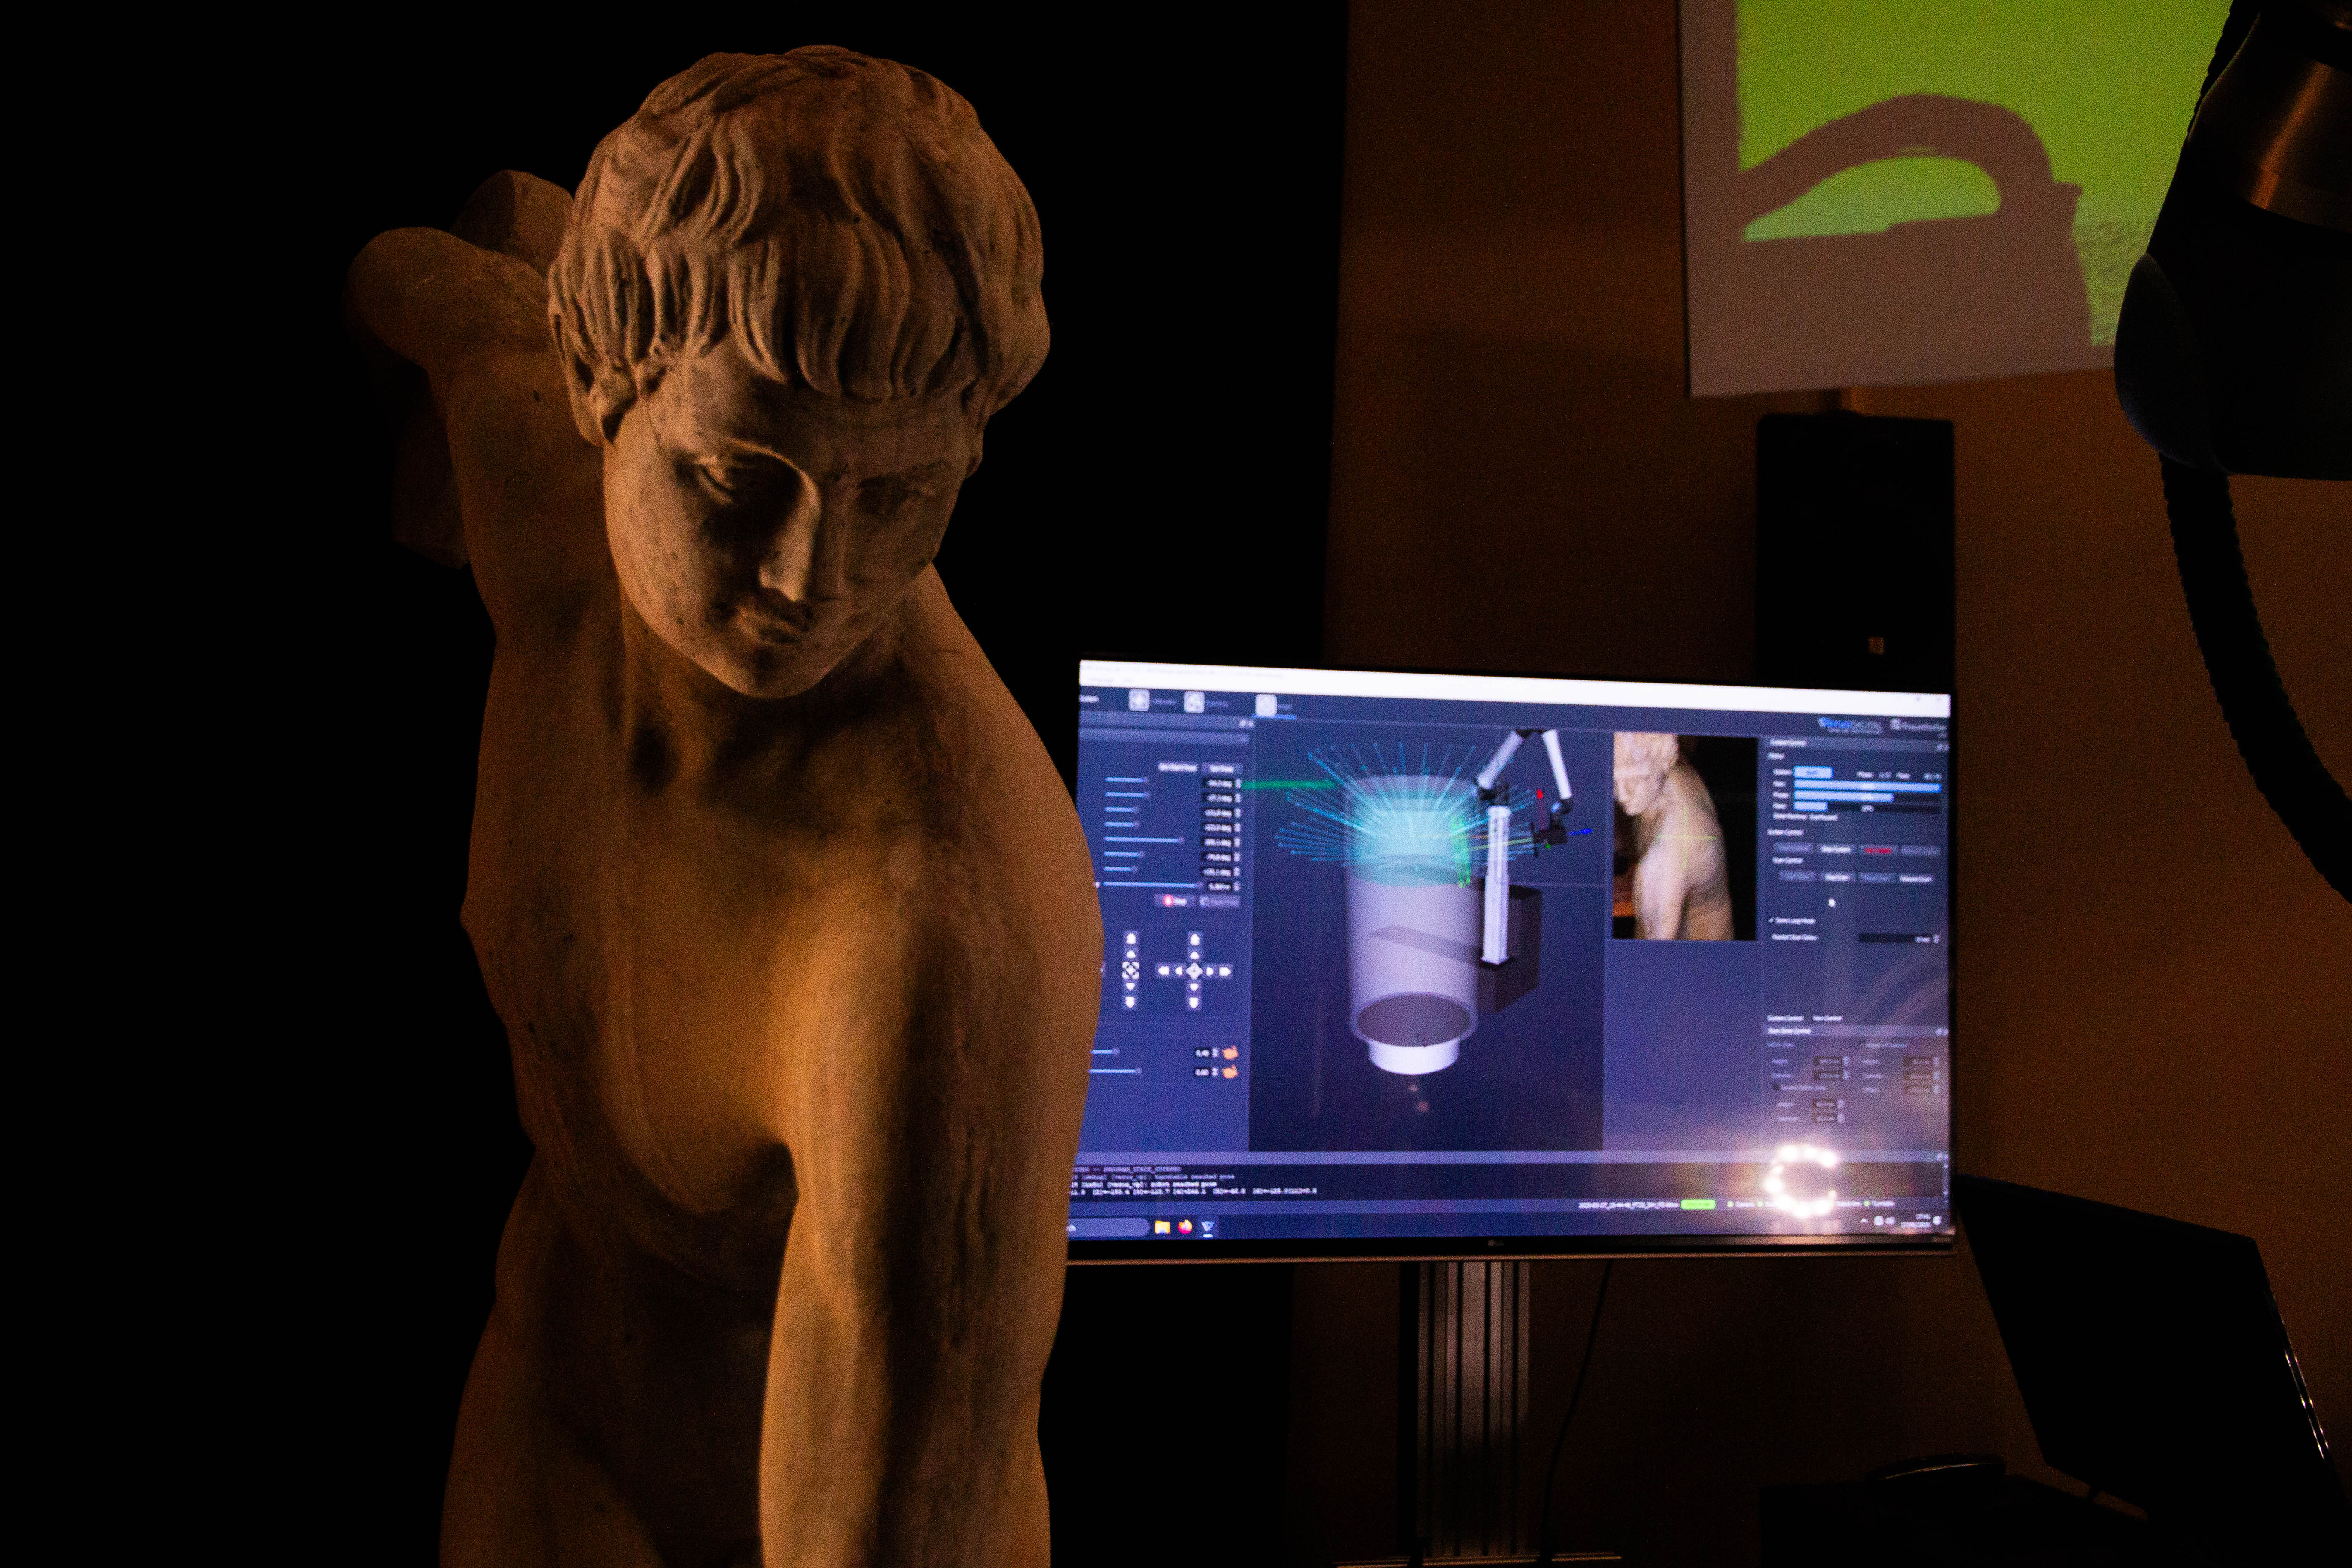2352x1568 pixels.
Task: Jog slow up in left vertical arrow column
Action: 1131,954
